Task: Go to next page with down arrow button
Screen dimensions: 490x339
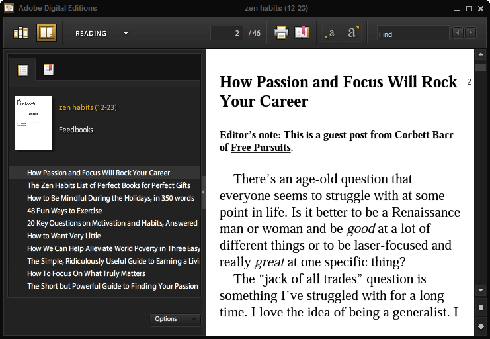Action: 481,326
